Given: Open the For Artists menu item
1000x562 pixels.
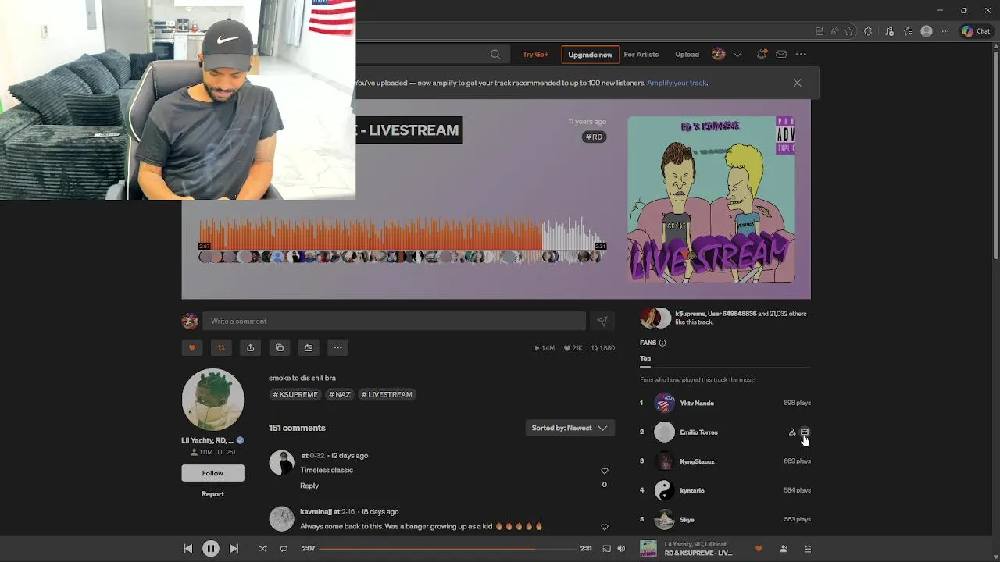Looking at the screenshot, I should [x=641, y=55].
